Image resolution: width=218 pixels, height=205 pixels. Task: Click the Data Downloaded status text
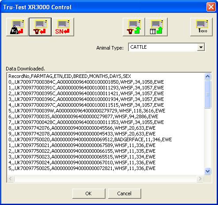pos(25,69)
